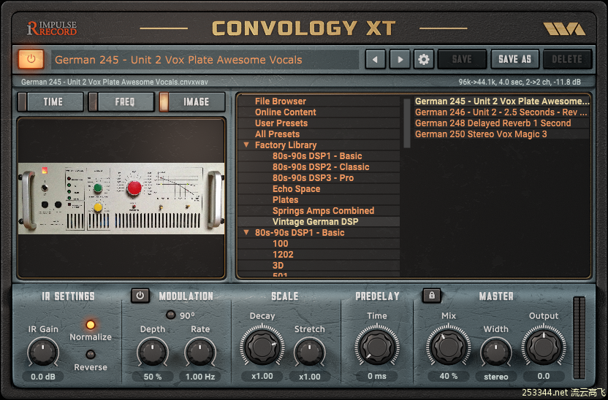Click the Impulse Record logo
The image size is (608, 400).
[52, 28]
